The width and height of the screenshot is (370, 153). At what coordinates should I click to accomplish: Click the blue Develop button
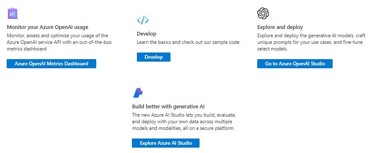click(x=153, y=57)
